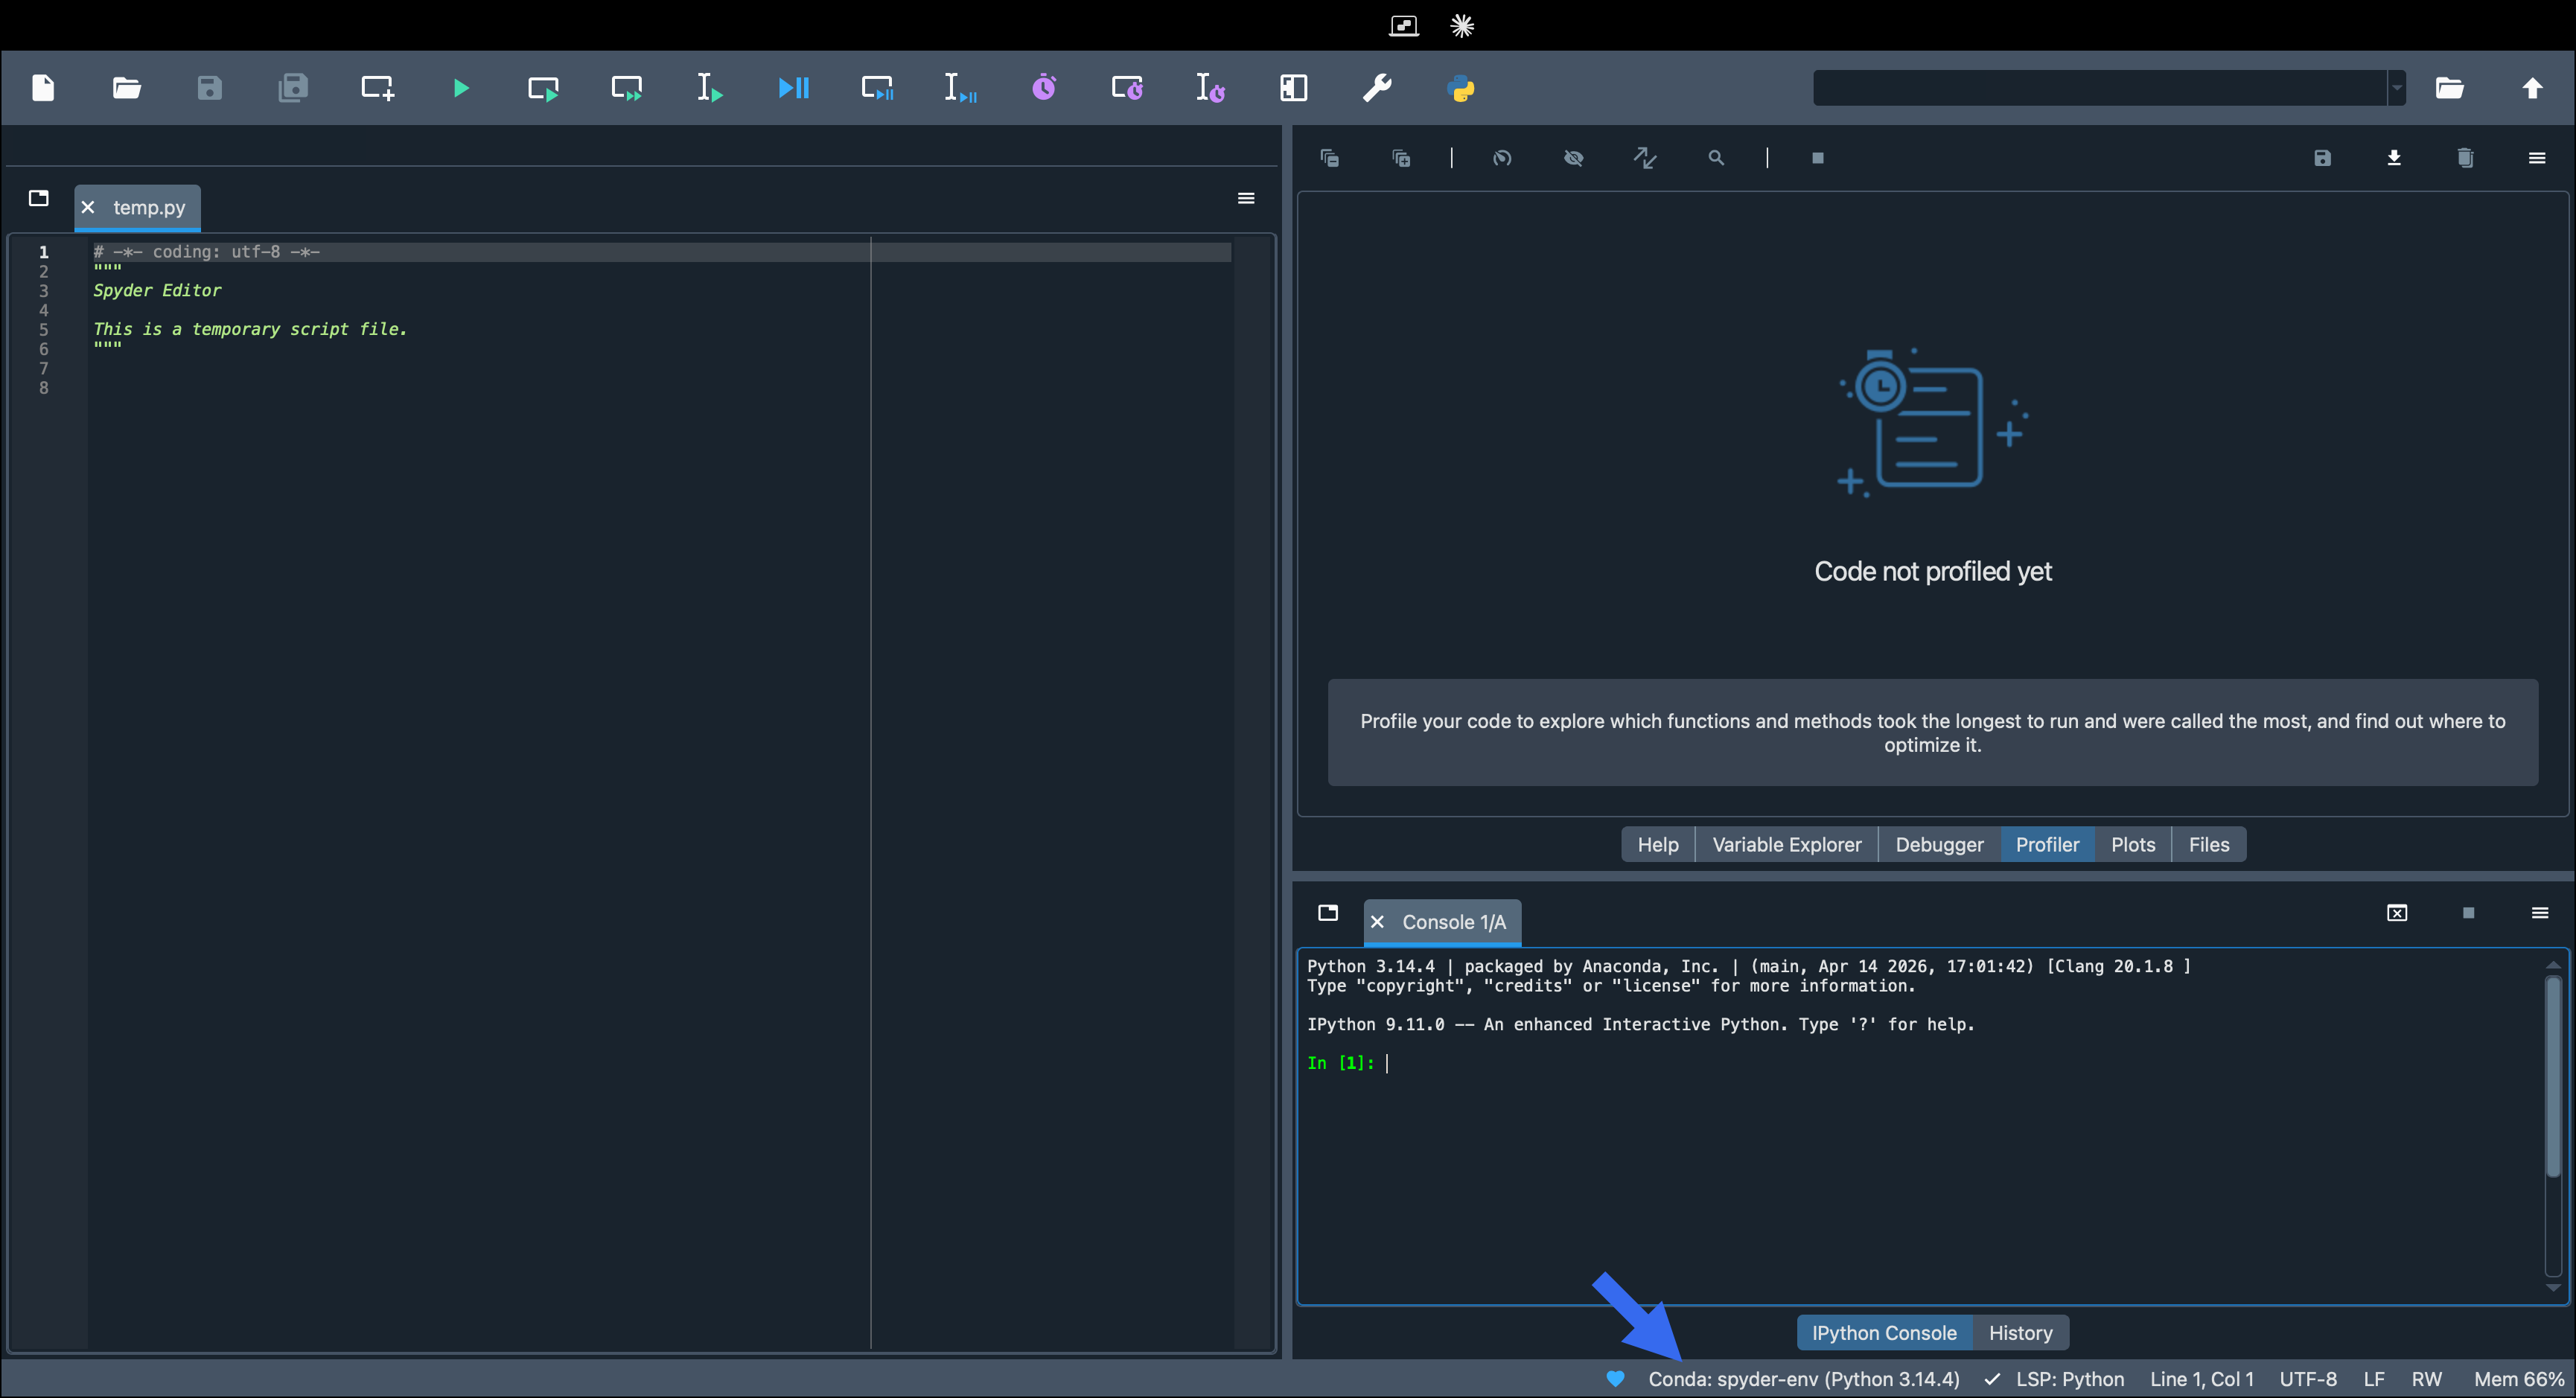This screenshot has height=1398, width=2576.
Task: Close the temp.py tab
Action: (88, 207)
